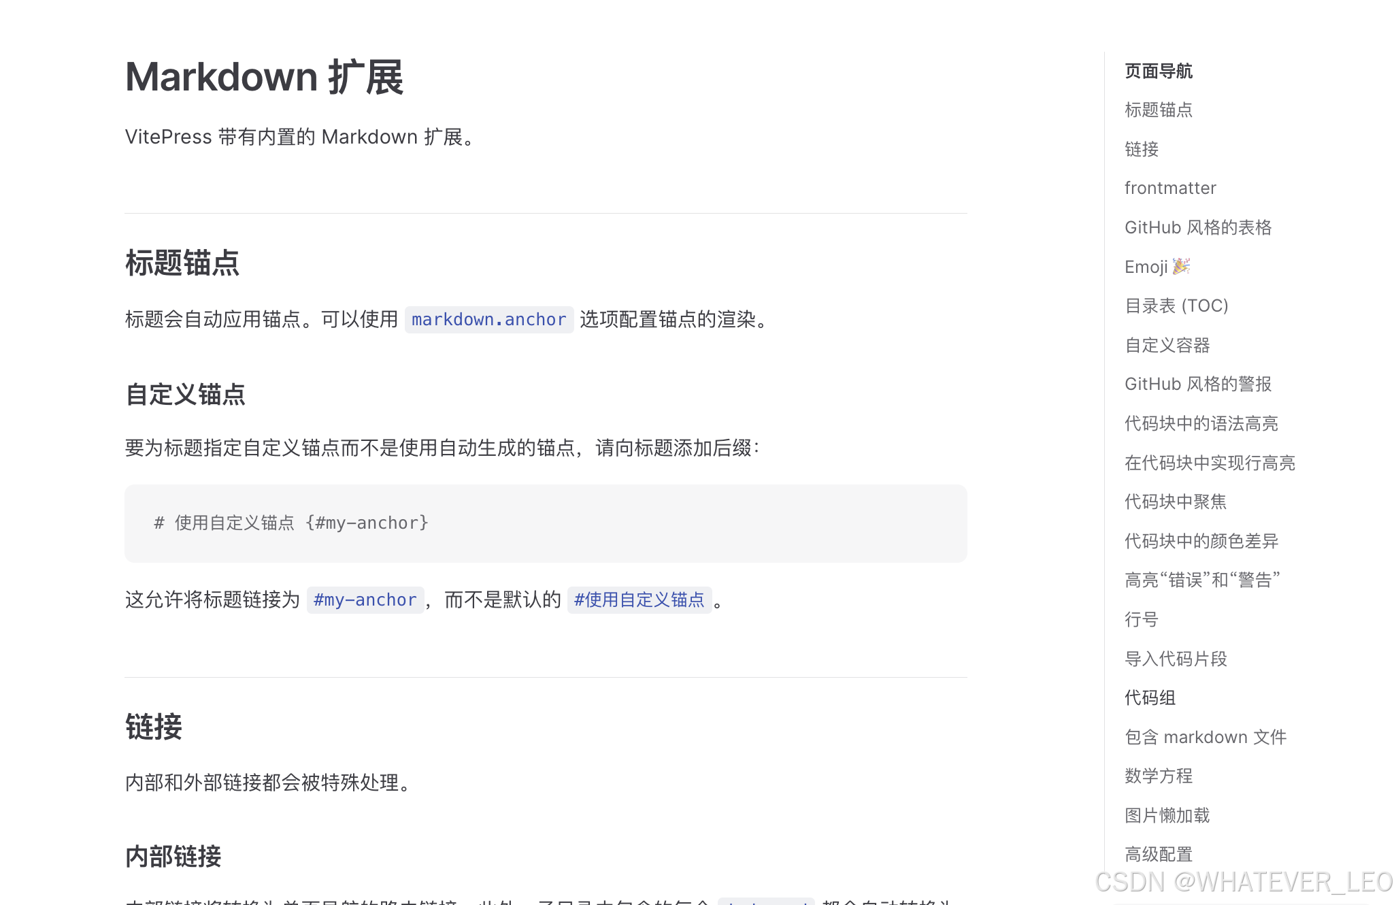The image size is (1396, 905).
Task: Navigate to 行号 outline entry
Action: tap(1141, 619)
